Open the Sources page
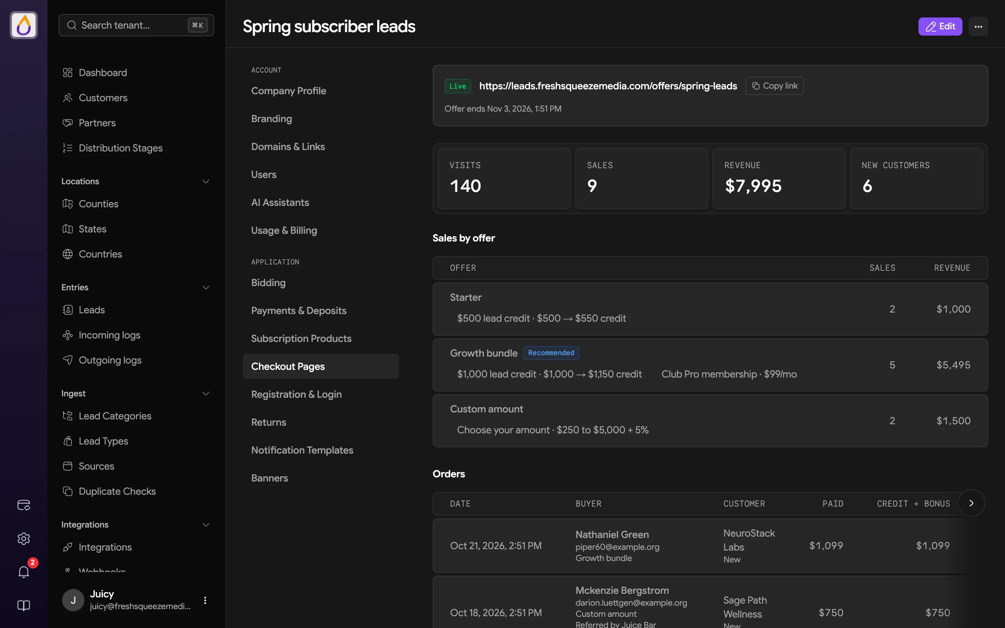Screen dimensions: 1005x628 click(x=96, y=466)
